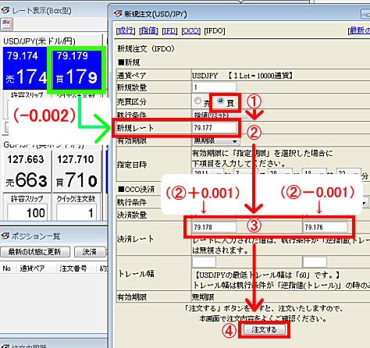
Task: Click the No column header
Action: [x=7, y=268]
